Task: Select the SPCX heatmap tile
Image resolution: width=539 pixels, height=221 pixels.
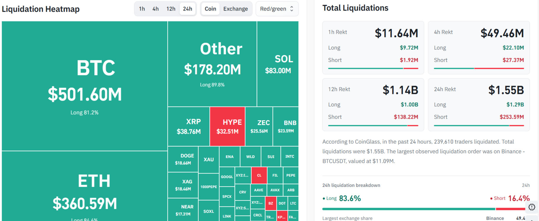Action: point(227,197)
